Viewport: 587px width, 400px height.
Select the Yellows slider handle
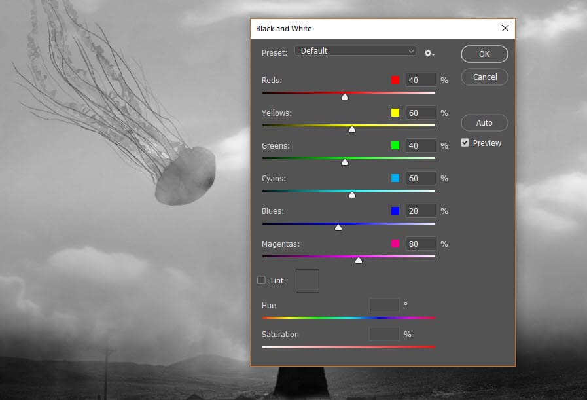coord(352,130)
